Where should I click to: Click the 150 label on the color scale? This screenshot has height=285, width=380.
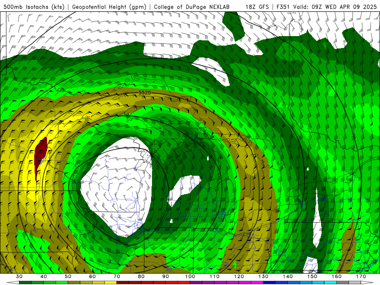(312, 276)
